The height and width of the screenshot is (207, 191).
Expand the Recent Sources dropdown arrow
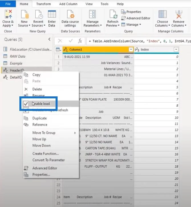[x=44, y=25]
